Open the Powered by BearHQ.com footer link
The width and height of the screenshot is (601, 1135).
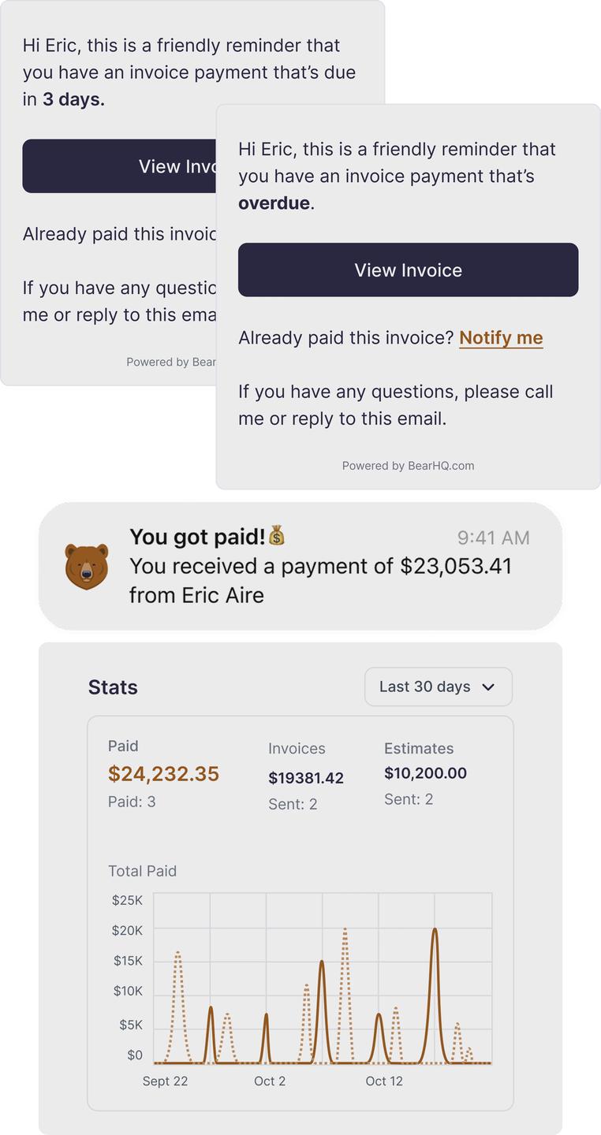pyautogui.click(x=408, y=466)
